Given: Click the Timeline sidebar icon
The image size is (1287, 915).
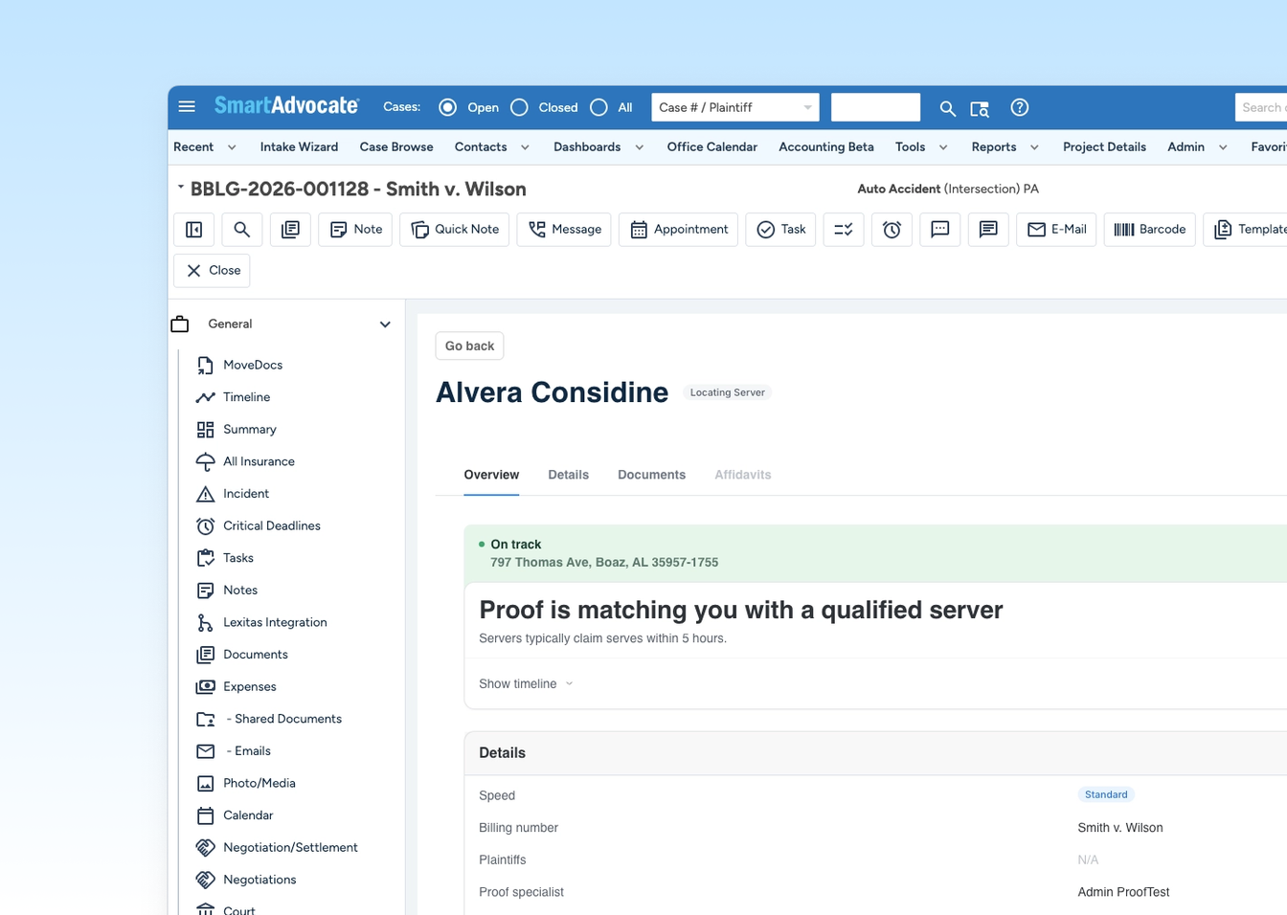Looking at the screenshot, I should pos(205,397).
